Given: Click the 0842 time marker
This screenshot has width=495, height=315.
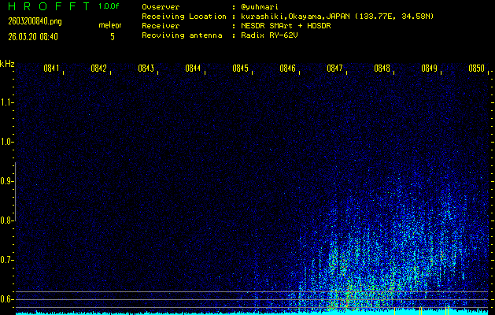Looking at the screenshot, I should click(99, 69).
